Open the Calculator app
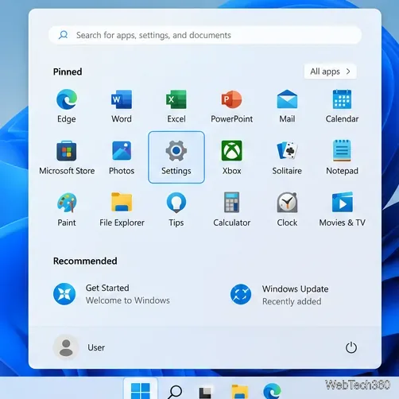This screenshot has width=399, height=399. [231, 210]
